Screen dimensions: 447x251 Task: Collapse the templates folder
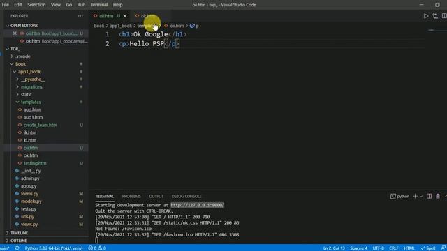[x=31, y=102]
